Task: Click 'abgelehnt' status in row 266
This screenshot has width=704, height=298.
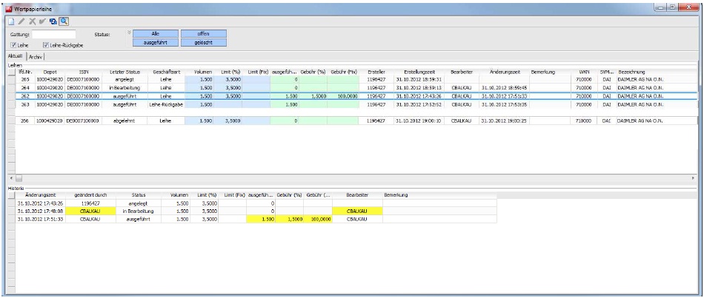Action: (124, 121)
